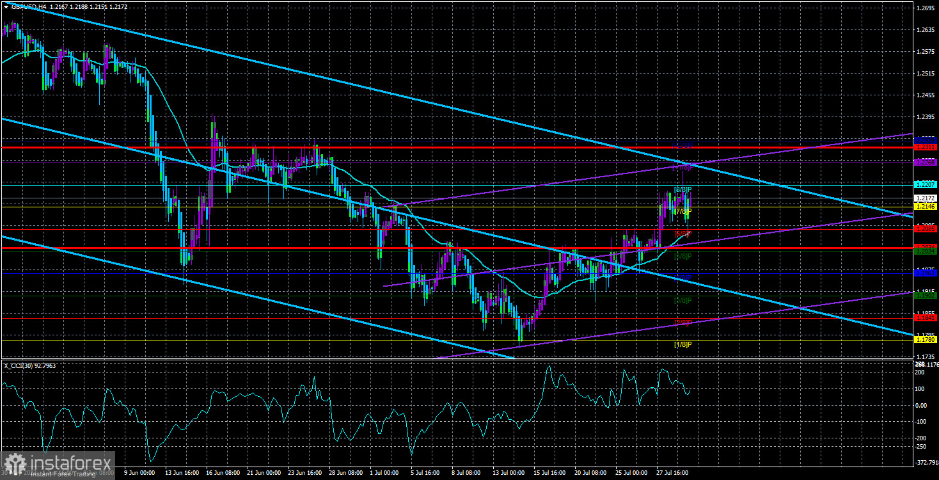The width and height of the screenshot is (939, 480).
Task: Select the current price tag 1.2172
Action: [926, 198]
